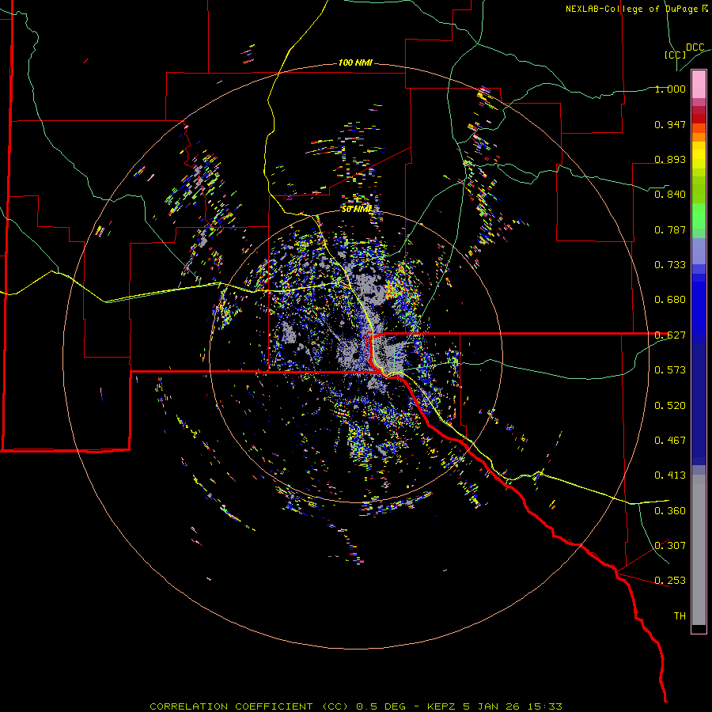Click the bright green segment of color bar
This screenshot has width=712, height=712.
coord(699,216)
